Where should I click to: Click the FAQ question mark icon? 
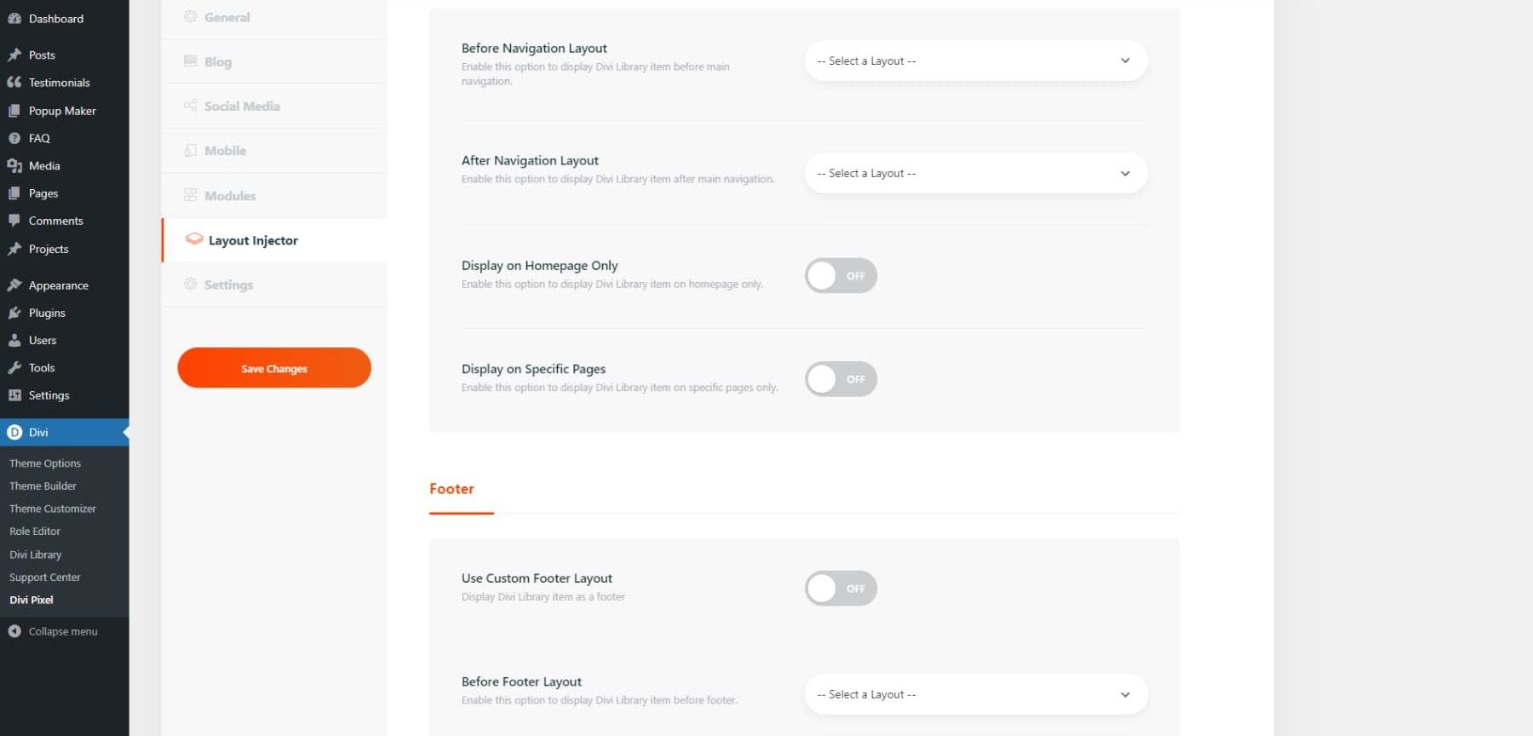tap(15, 138)
